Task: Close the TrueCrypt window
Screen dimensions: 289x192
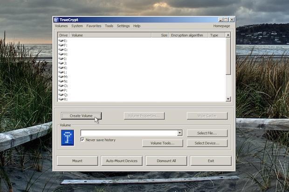Action: click(x=232, y=20)
